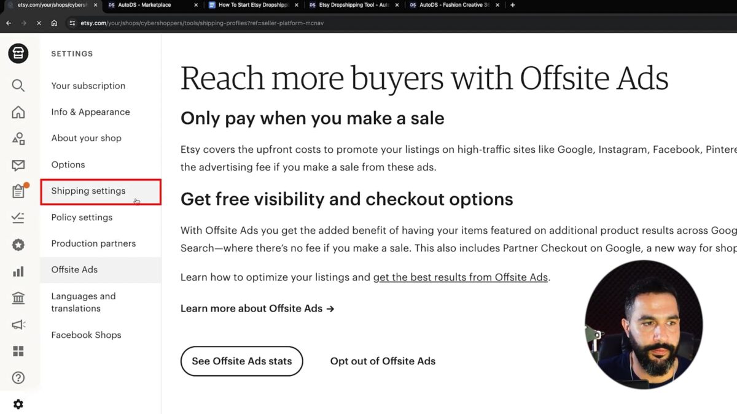Open the Finances bank building icon

[x=18, y=298]
